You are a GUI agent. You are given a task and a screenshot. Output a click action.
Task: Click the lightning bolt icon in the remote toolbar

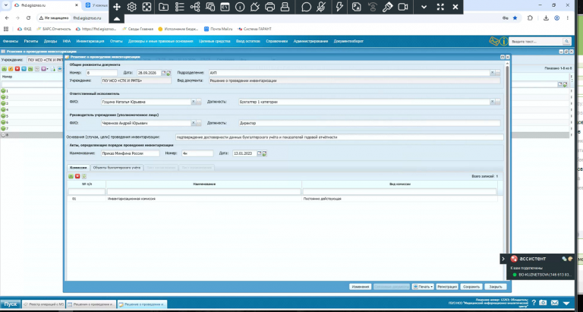click(x=339, y=7)
